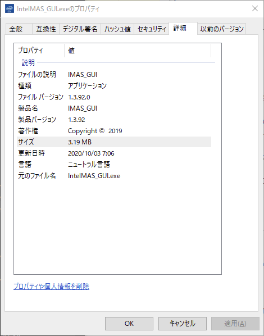The width and height of the screenshot is (264, 336).
Task: Select the サイズ property row
Action: pos(114,142)
